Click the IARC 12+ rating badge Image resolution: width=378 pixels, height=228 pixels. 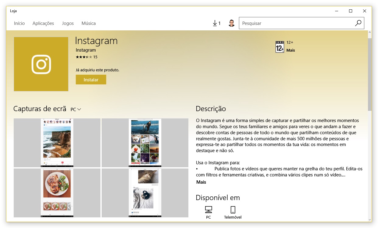[280, 47]
